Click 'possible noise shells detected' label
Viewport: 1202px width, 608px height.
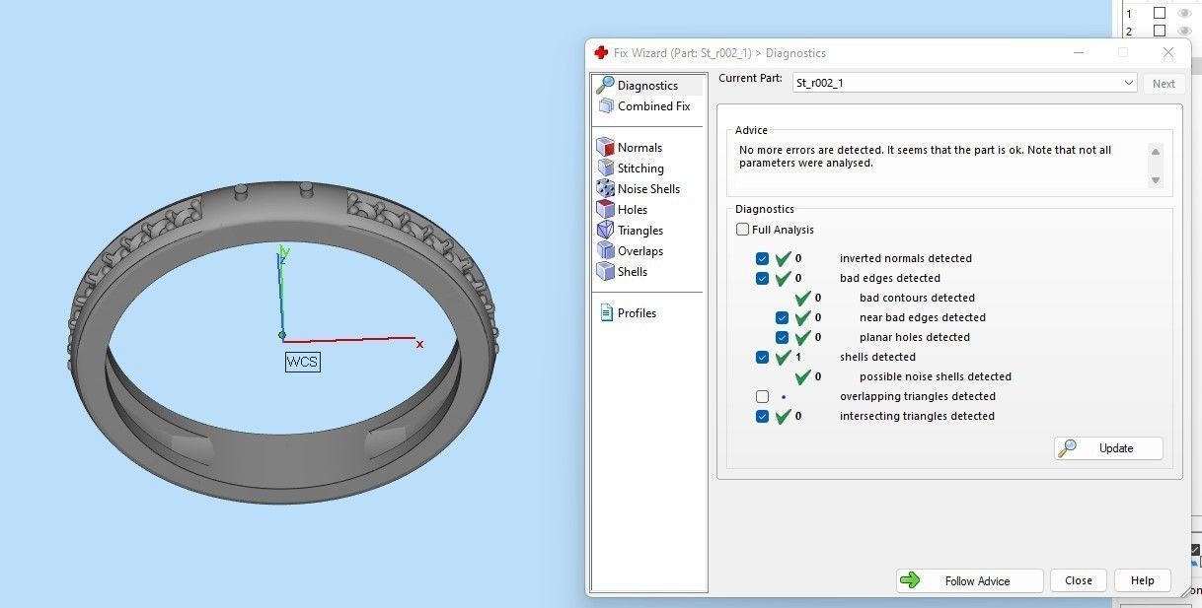pos(936,376)
